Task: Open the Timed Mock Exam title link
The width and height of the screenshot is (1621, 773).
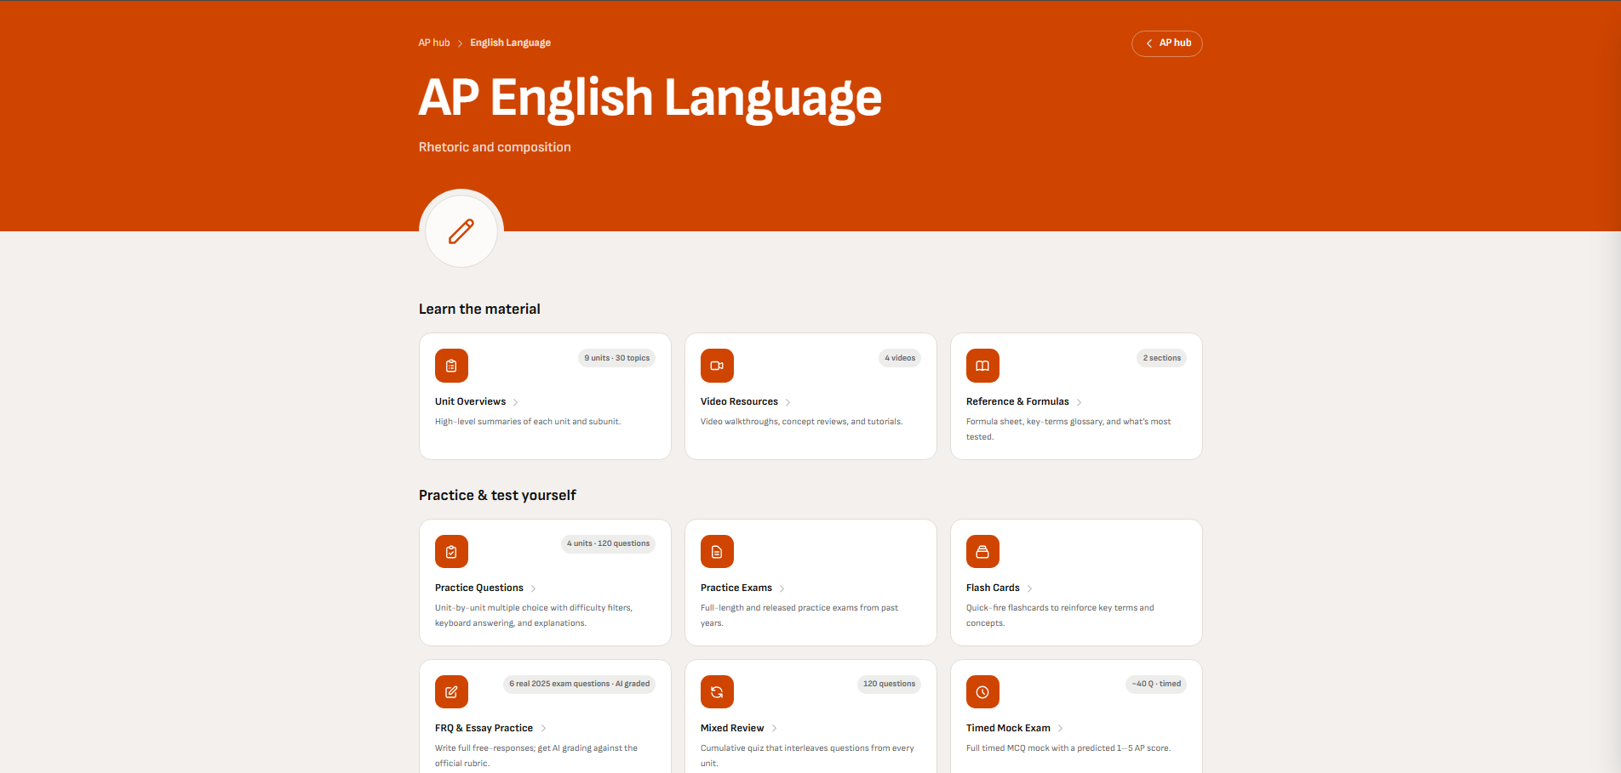Action: pyautogui.click(x=1008, y=728)
